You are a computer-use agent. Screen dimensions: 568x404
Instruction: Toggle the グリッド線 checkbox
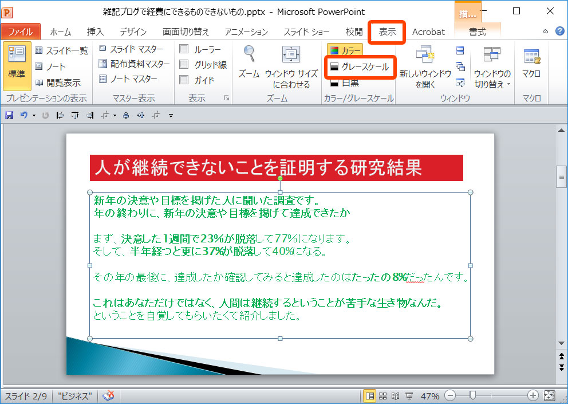(184, 65)
